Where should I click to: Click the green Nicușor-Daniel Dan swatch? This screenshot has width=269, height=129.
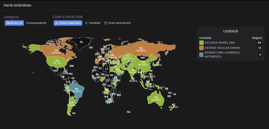pyautogui.click(x=202, y=43)
